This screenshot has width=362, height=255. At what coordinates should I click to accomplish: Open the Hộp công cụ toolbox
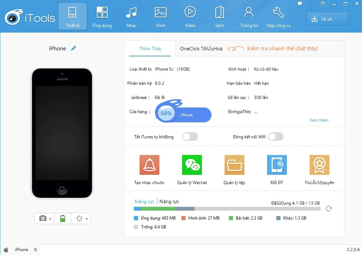(278, 16)
